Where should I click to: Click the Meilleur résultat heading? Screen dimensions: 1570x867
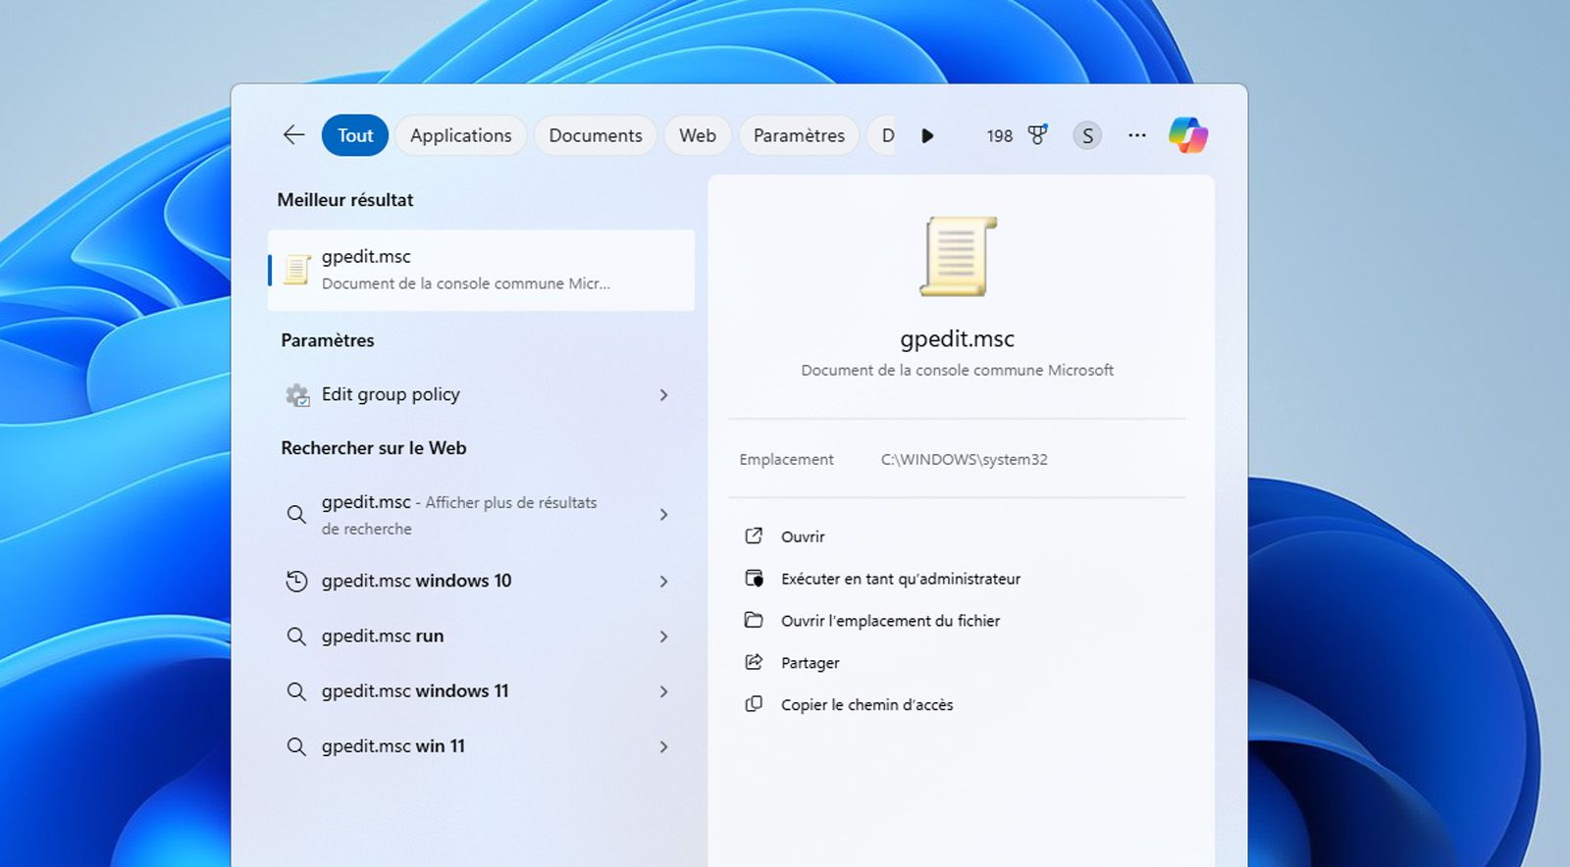click(x=345, y=200)
